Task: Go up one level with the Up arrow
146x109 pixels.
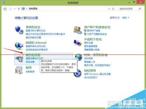Action: pos(19,9)
